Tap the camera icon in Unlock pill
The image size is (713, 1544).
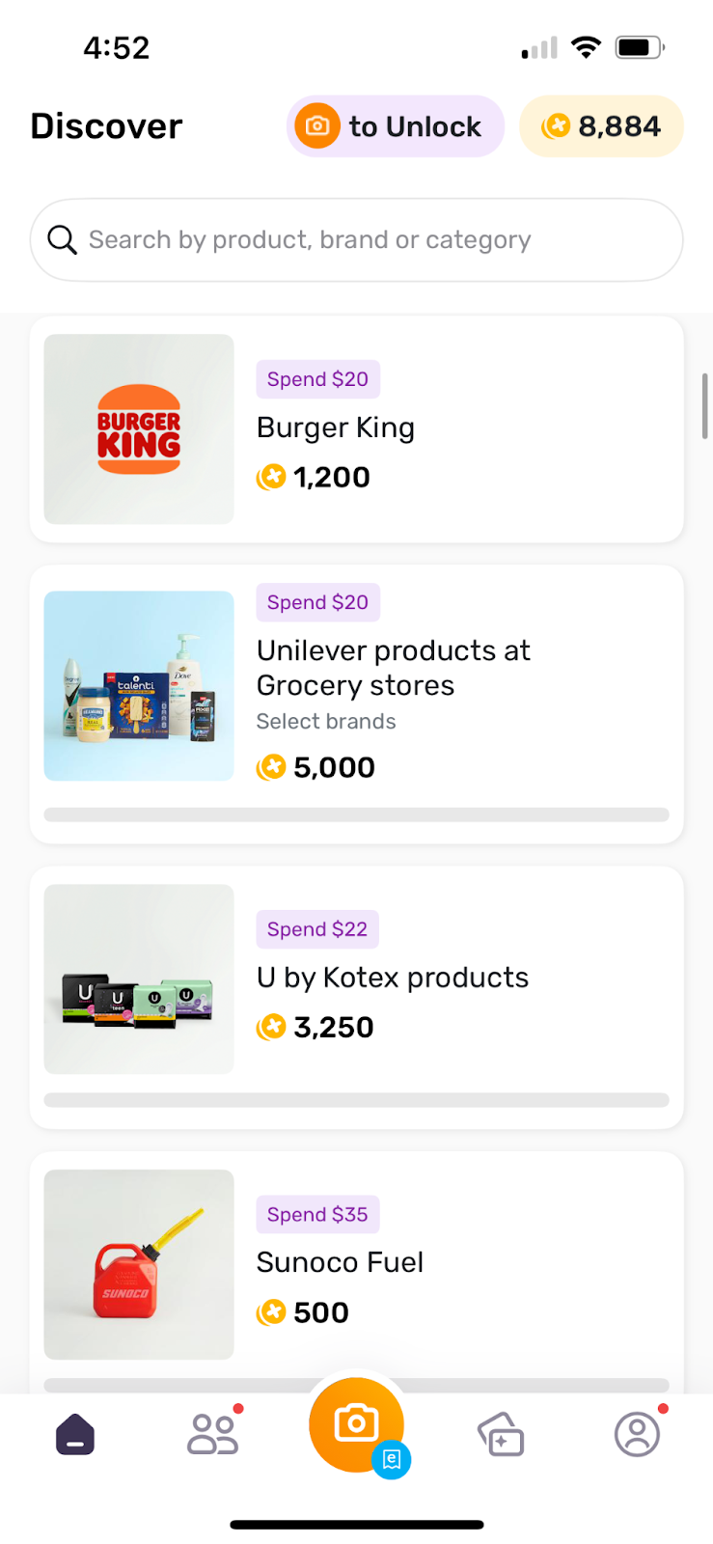[317, 126]
